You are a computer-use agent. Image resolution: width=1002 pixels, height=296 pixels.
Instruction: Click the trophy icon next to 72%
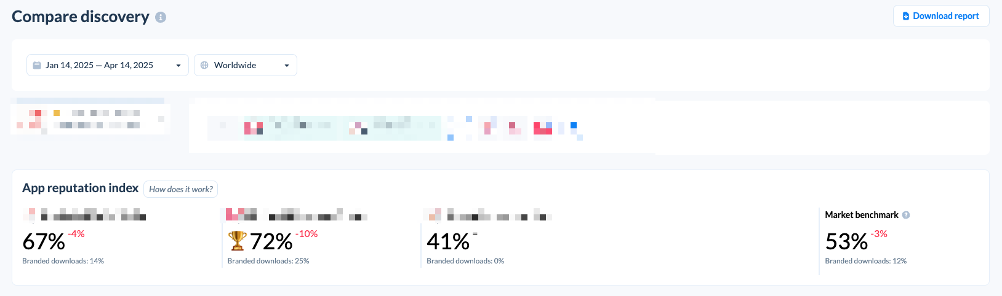237,240
